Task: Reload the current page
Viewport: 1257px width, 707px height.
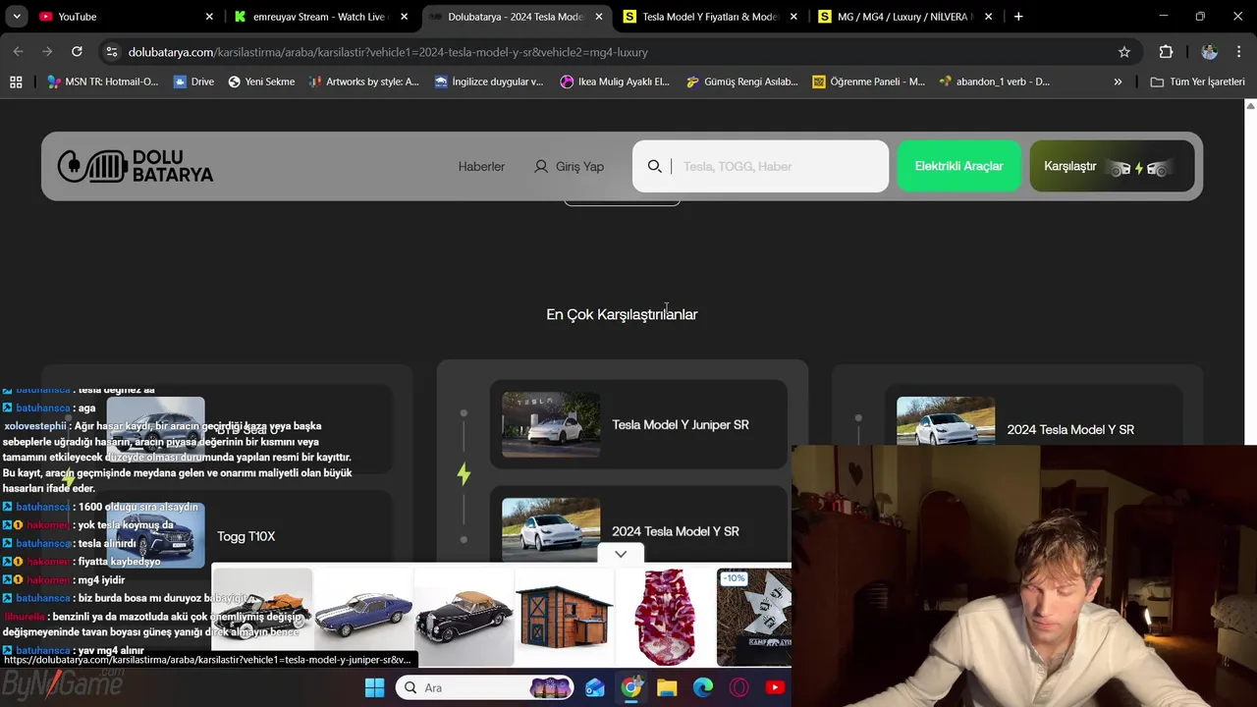Action: point(77,52)
